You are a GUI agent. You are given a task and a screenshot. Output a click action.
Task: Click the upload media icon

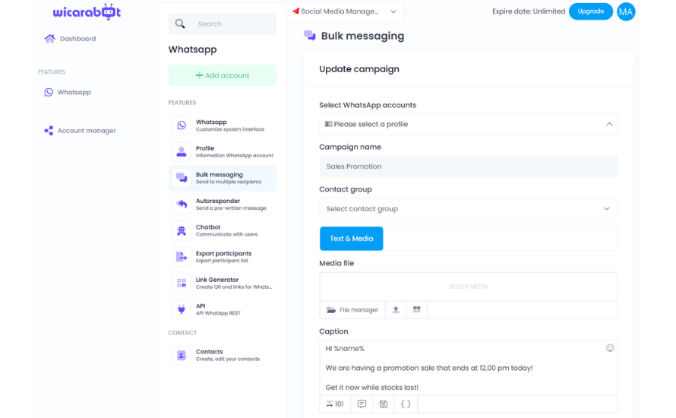(x=396, y=310)
